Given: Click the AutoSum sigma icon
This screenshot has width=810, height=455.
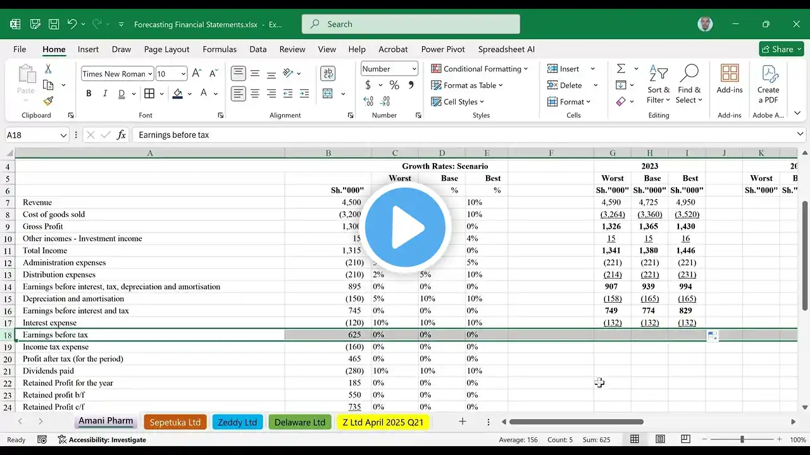Looking at the screenshot, I should coord(621,69).
